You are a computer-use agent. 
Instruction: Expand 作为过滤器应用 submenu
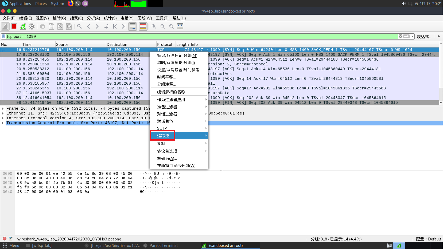(x=179, y=100)
